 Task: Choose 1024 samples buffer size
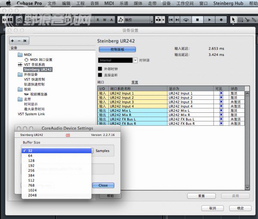(56, 190)
